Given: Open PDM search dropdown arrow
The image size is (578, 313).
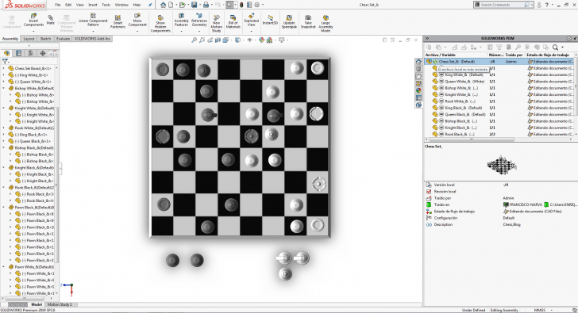Looking at the screenshot, I should (x=562, y=47).
